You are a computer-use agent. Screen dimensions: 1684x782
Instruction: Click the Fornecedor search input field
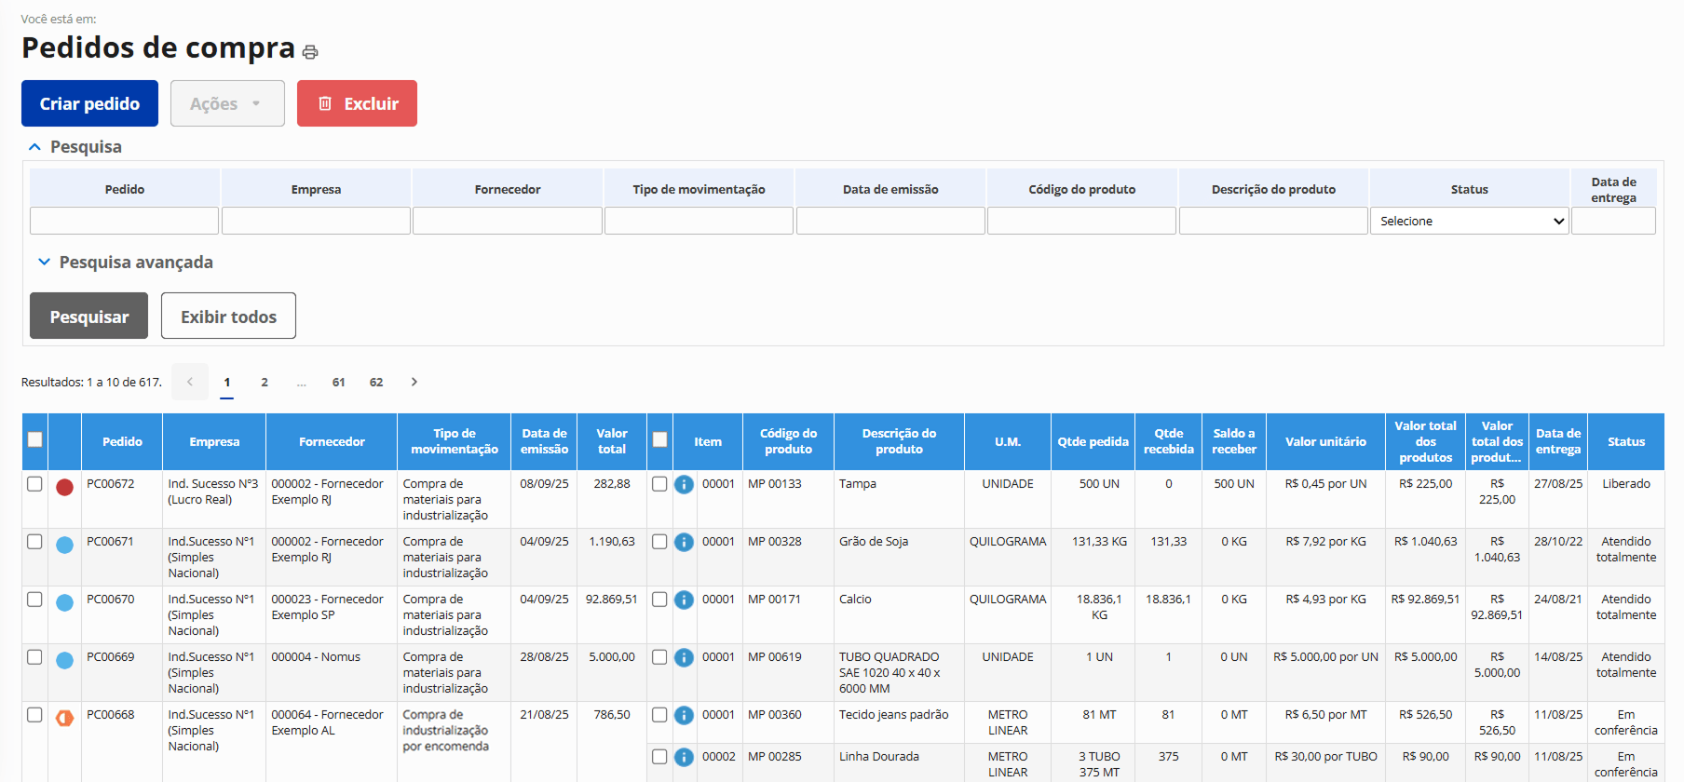507,221
